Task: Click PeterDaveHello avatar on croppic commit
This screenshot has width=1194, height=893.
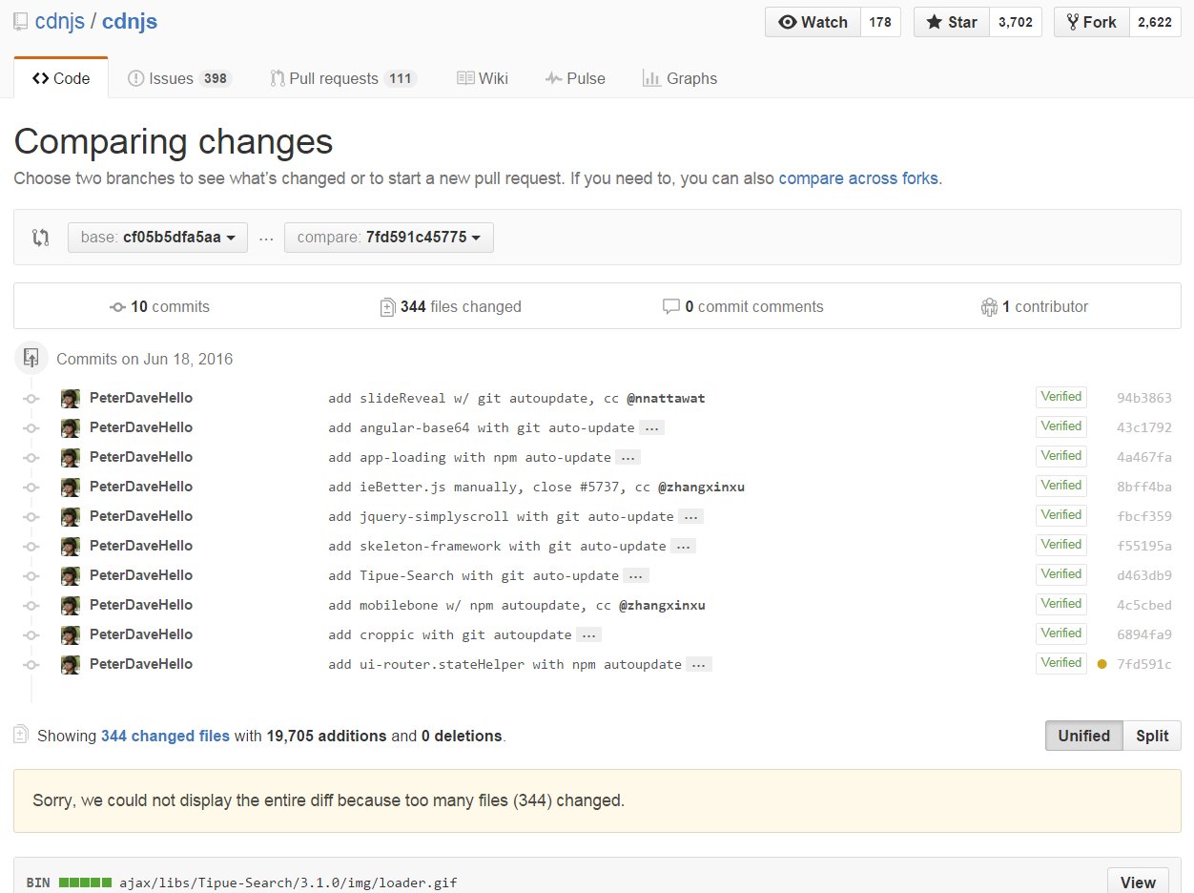Action: [x=70, y=634]
